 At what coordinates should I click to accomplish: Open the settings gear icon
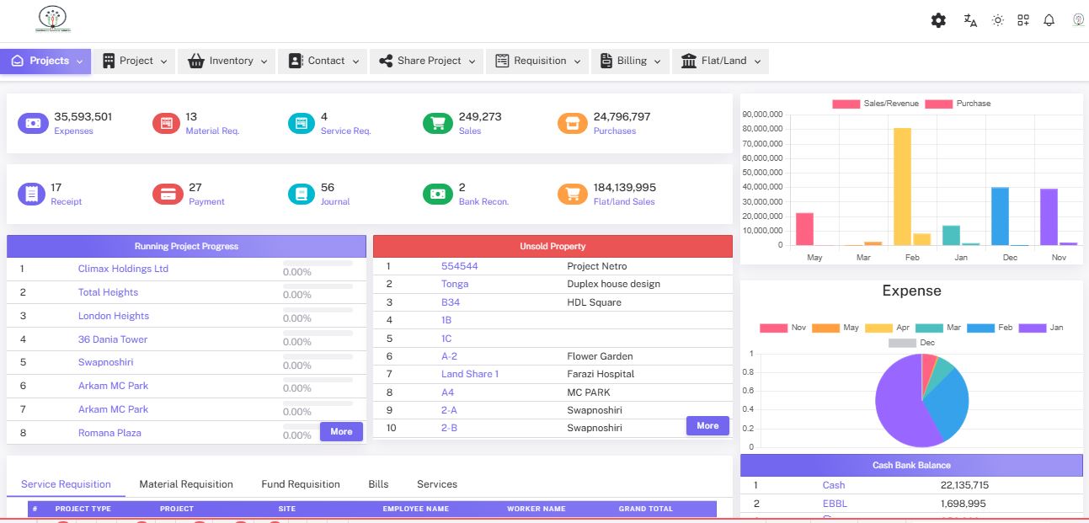[938, 20]
